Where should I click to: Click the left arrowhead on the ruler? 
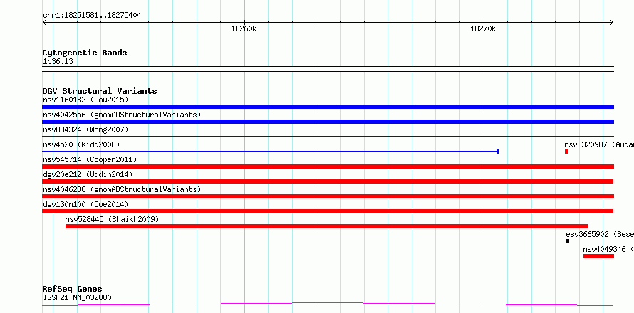44,23
